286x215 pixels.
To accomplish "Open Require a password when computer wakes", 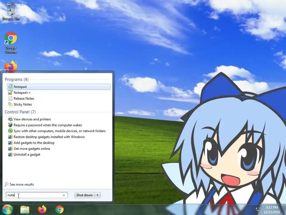I will (x=47, y=125).
